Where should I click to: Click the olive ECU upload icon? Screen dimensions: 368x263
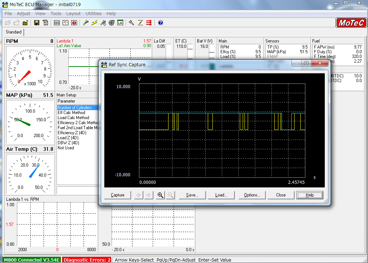[25, 23]
